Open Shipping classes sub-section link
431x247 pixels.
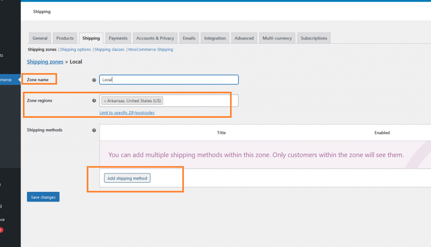tap(109, 50)
